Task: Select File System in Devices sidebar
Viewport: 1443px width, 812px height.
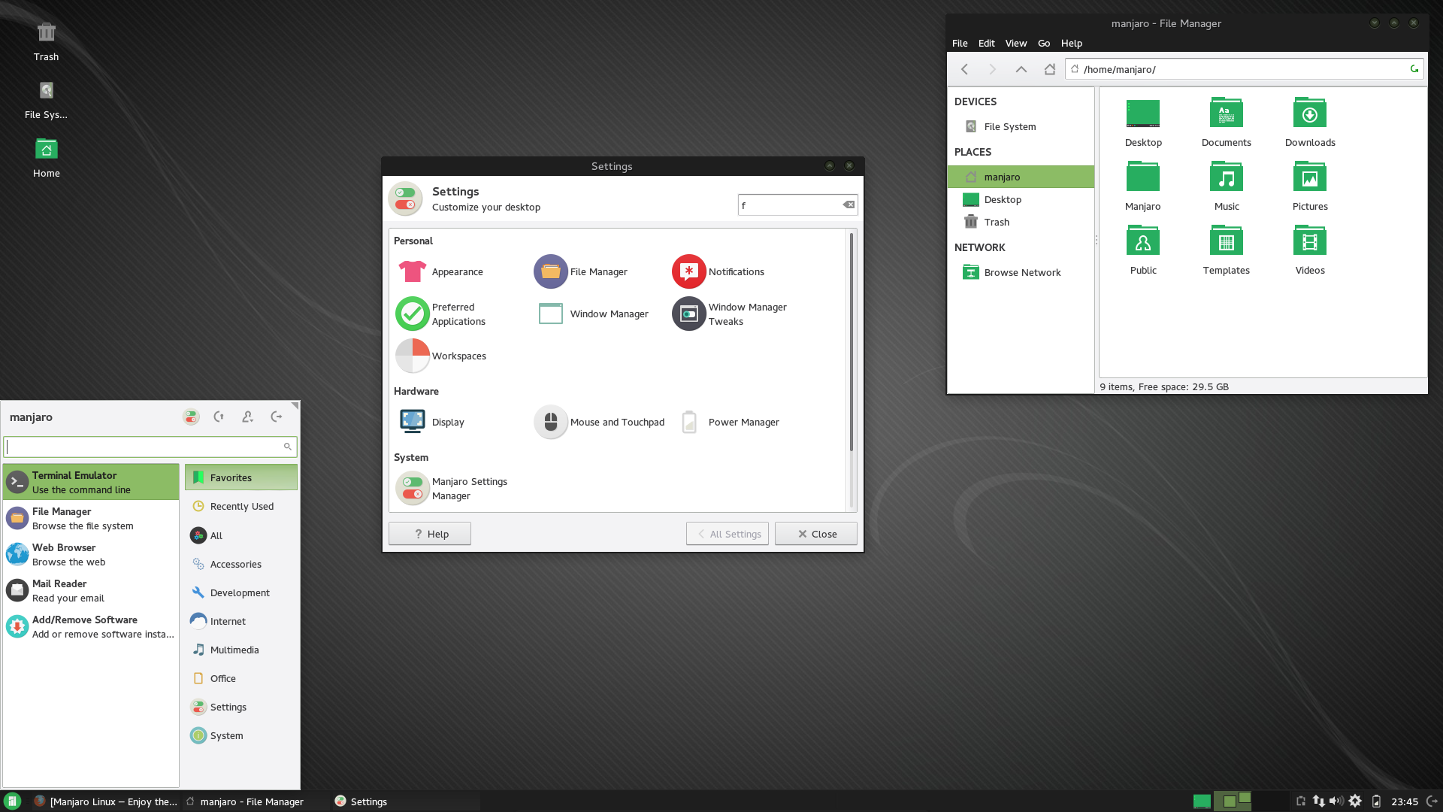Action: pyautogui.click(x=1021, y=126)
